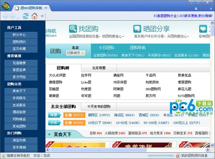
Task: Click 休闲娱乐 (9503) in teal bar
Action: click(159, 55)
